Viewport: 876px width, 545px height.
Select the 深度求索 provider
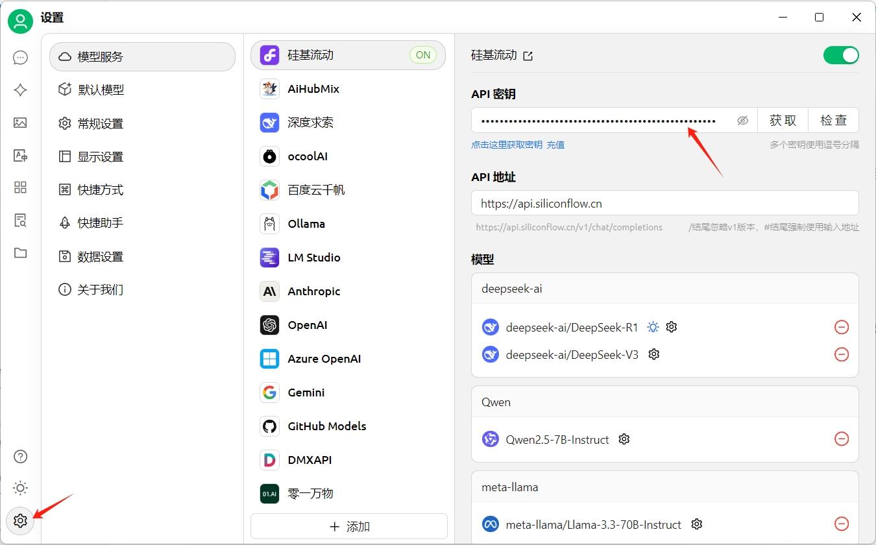348,123
